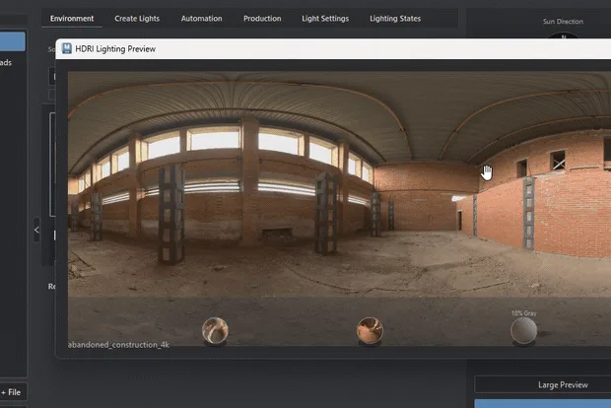The height and width of the screenshot is (408, 611).
Task: Click the blue button below Large Preview
Action: pyautogui.click(x=543, y=403)
